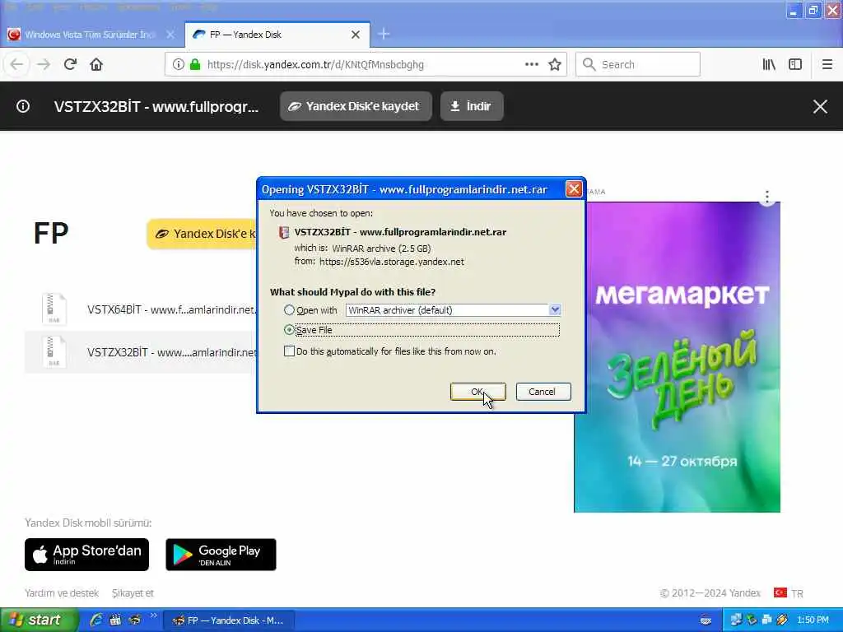Screen dimensions: 843x632
Task: Reload the current page
Action: [70, 64]
